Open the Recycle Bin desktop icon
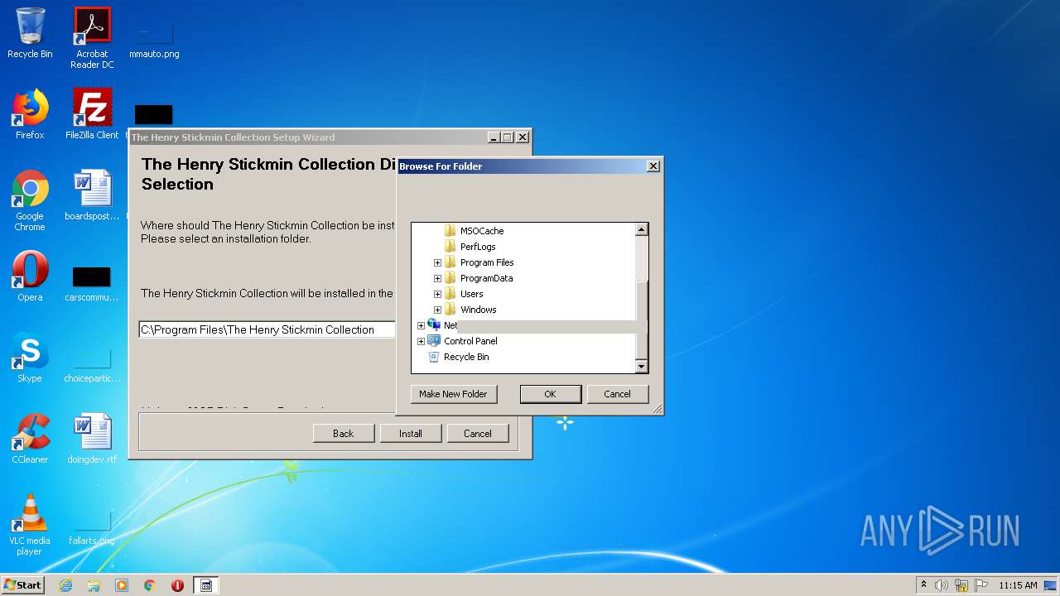Viewport: 1060px width, 596px height. pyautogui.click(x=30, y=33)
